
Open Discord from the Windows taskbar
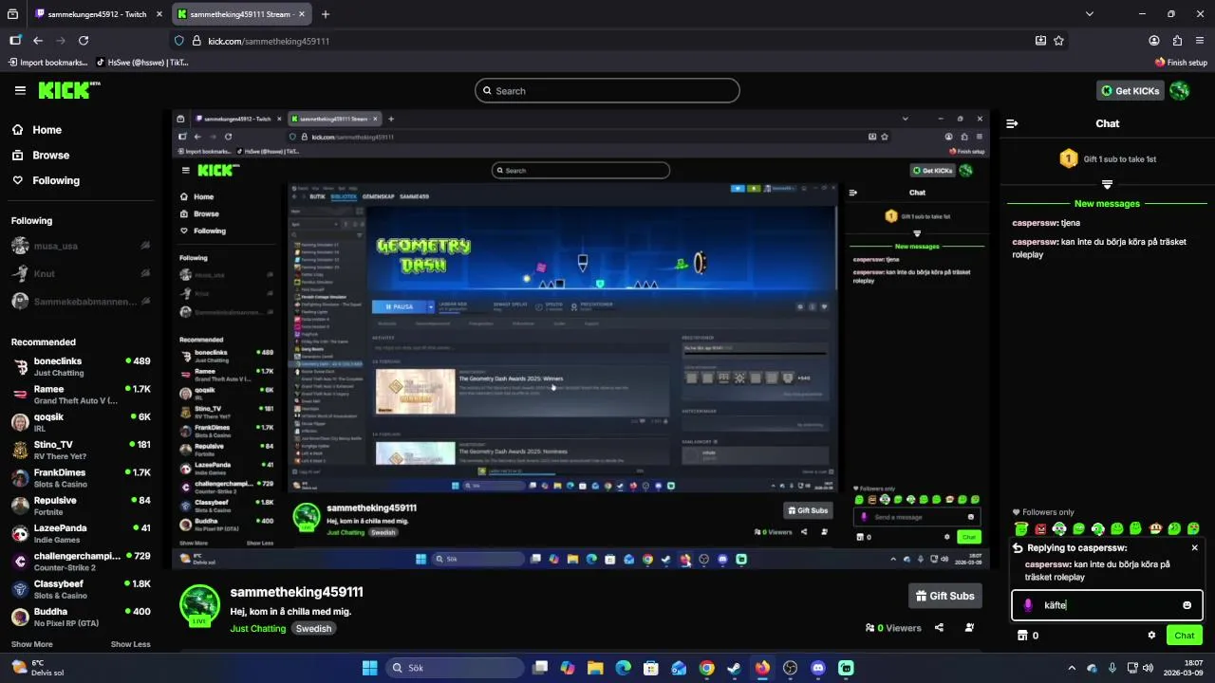(818, 668)
